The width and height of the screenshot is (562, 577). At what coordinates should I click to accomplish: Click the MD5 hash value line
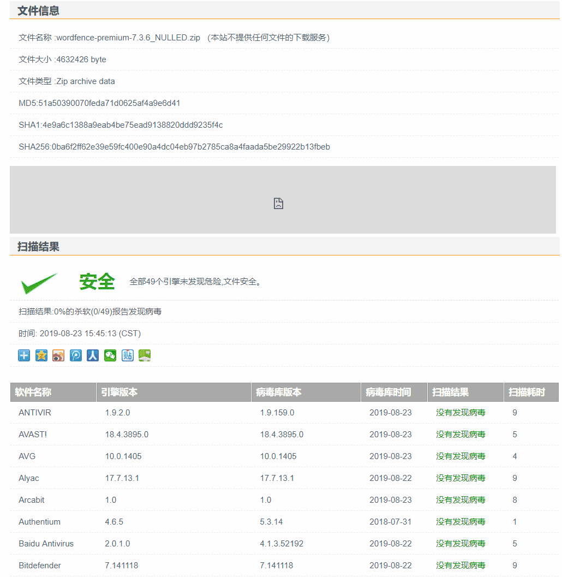coord(99,103)
